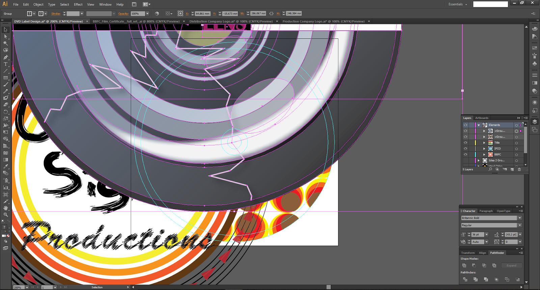Select the Artboard tool
This screenshot has width=540, height=290.
pyautogui.click(x=5, y=194)
